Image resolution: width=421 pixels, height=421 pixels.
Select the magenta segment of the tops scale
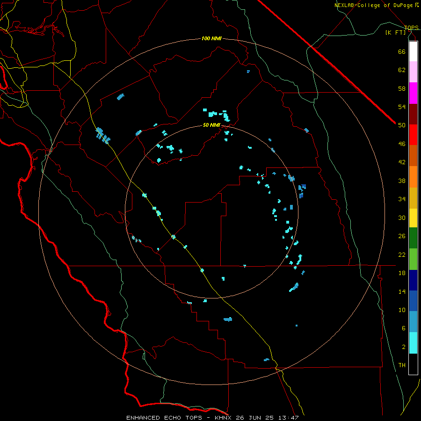tap(413, 93)
